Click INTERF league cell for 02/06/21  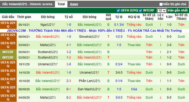[x=8, y=57]
